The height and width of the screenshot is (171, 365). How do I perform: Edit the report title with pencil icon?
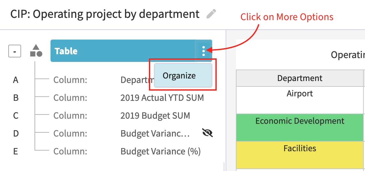click(x=211, y=14)
